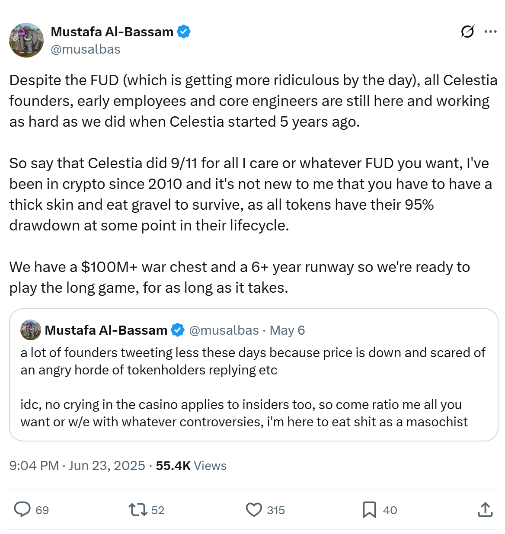Reply to the tweet using the speech bubble icon
This screenshot has width=505, height=534.
tap(23, 510)
